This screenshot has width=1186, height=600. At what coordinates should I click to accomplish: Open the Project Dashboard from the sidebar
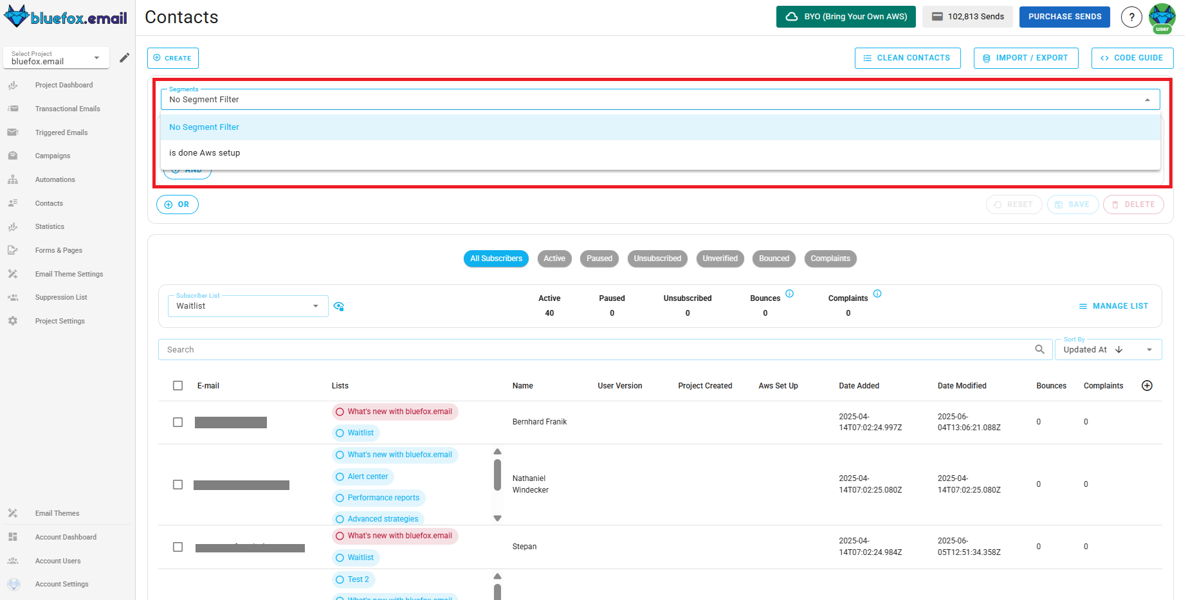click(x=64, y=84)
